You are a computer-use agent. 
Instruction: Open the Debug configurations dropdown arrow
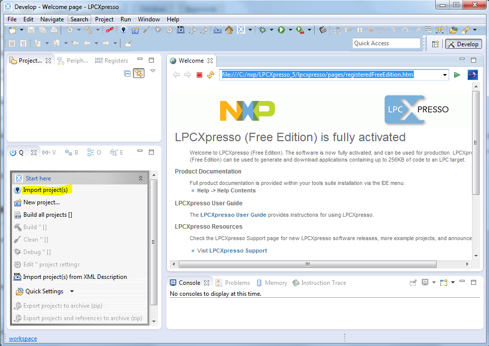pos(271,30)
